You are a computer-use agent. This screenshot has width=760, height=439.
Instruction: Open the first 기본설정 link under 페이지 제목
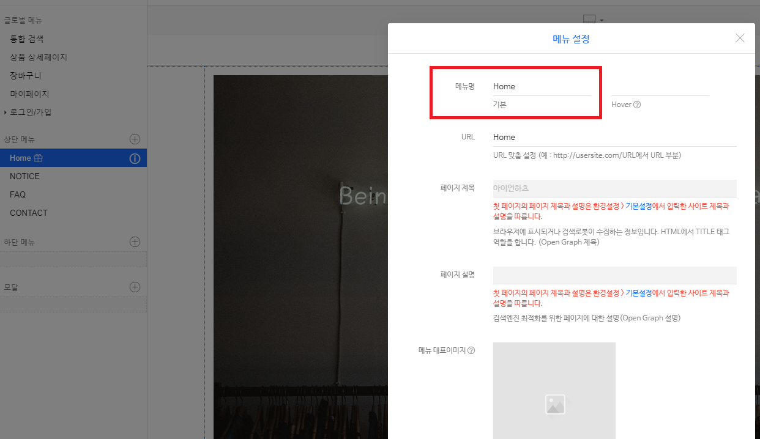(640, 206)
